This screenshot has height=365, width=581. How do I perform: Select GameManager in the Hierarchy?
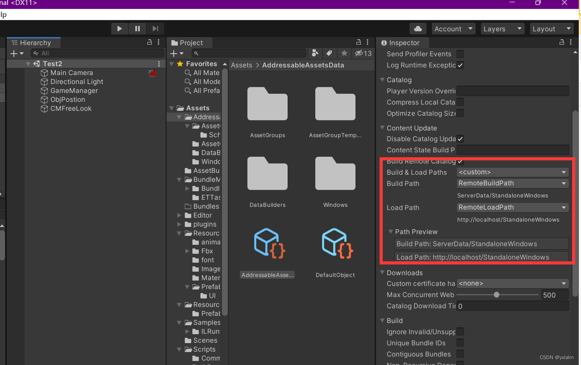pyautogui.click(x=74, y=91)
